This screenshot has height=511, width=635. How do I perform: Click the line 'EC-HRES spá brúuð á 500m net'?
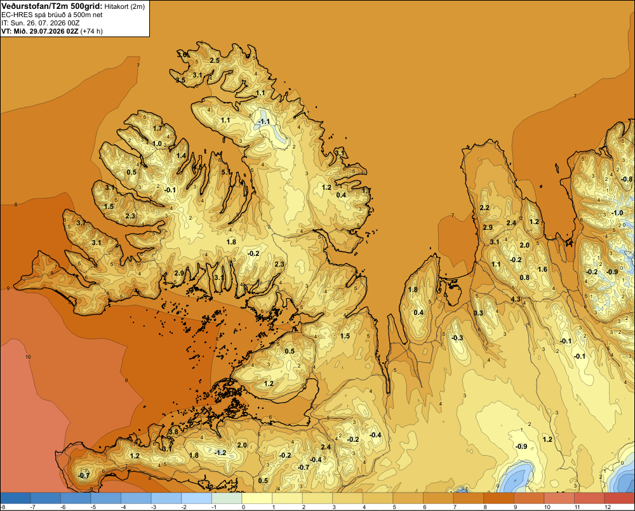52,15
